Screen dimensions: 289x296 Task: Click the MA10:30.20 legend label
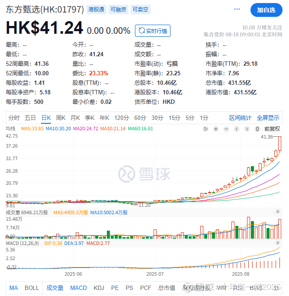pyautogui.click(x=58, y=129)
